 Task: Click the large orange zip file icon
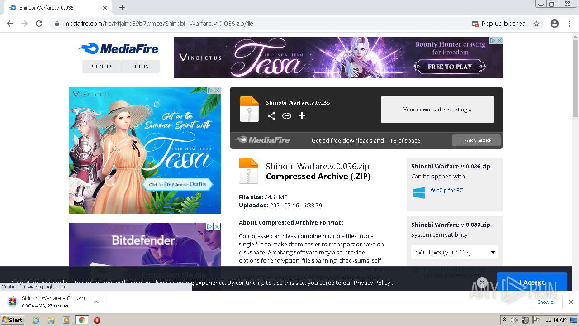click(248, 171)
